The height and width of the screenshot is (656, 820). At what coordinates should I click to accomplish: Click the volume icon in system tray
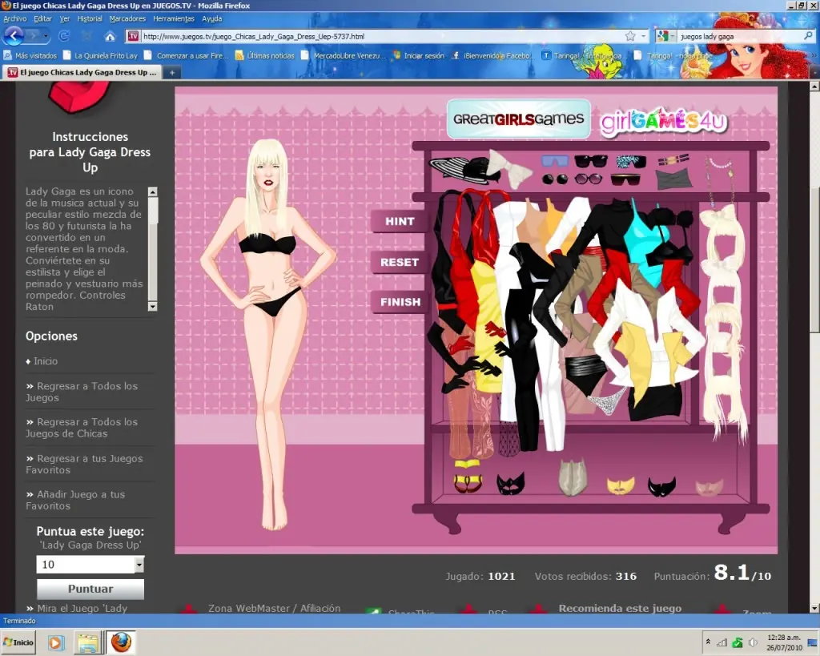[753, 643]
